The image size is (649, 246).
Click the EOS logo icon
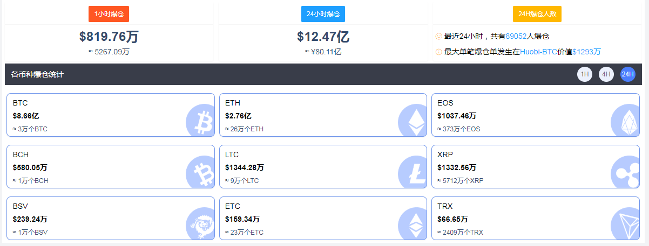pos(625,121)
